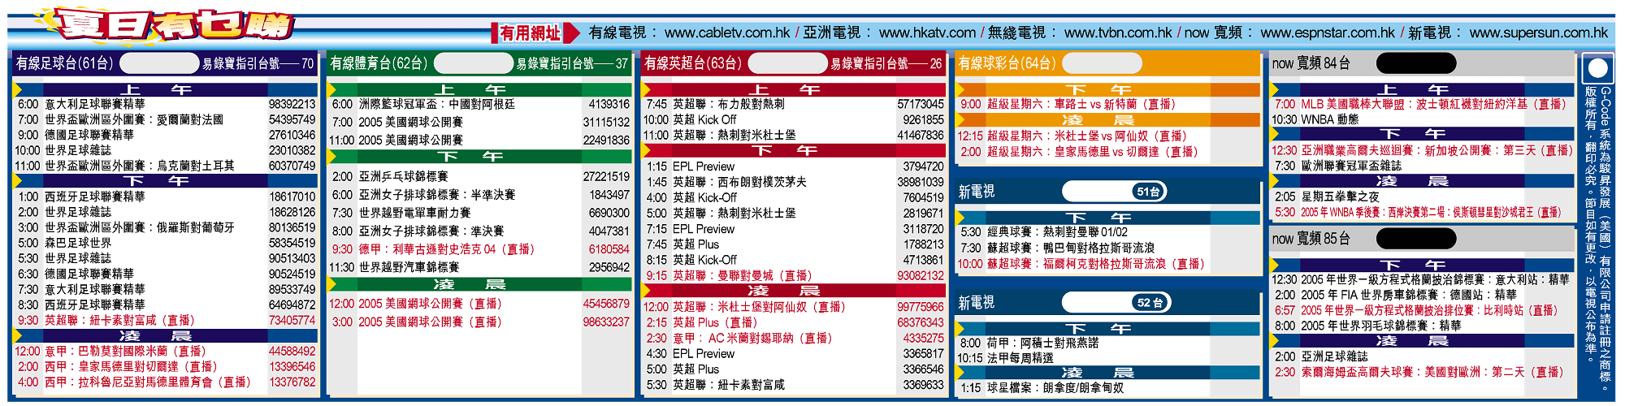Click the 2:05 星期五拳擊之夜 row

click(x=1423, y=197)
